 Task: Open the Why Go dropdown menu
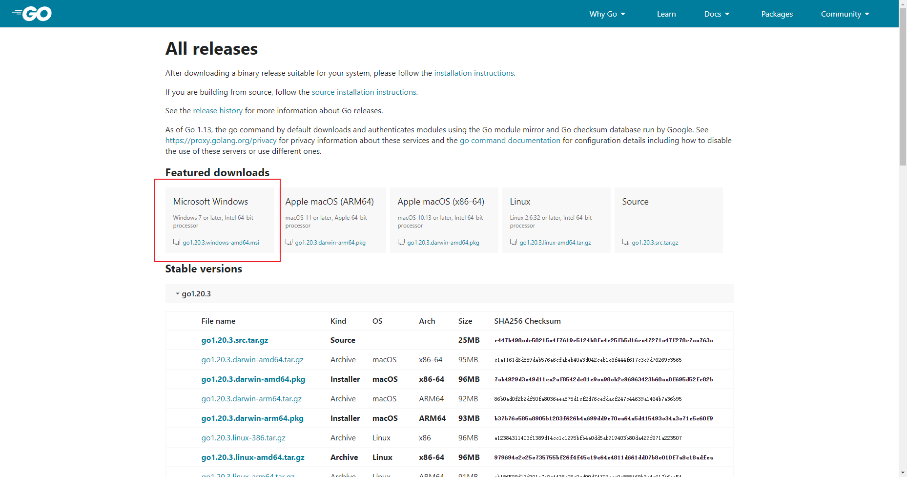(x=607, y=14)
